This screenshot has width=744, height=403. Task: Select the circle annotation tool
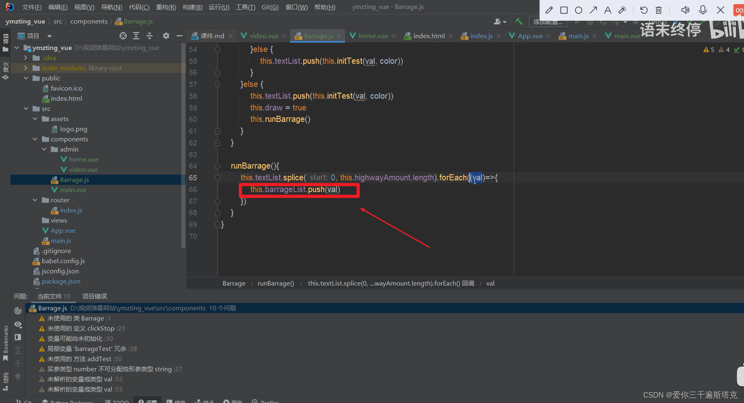click(578, 10)
